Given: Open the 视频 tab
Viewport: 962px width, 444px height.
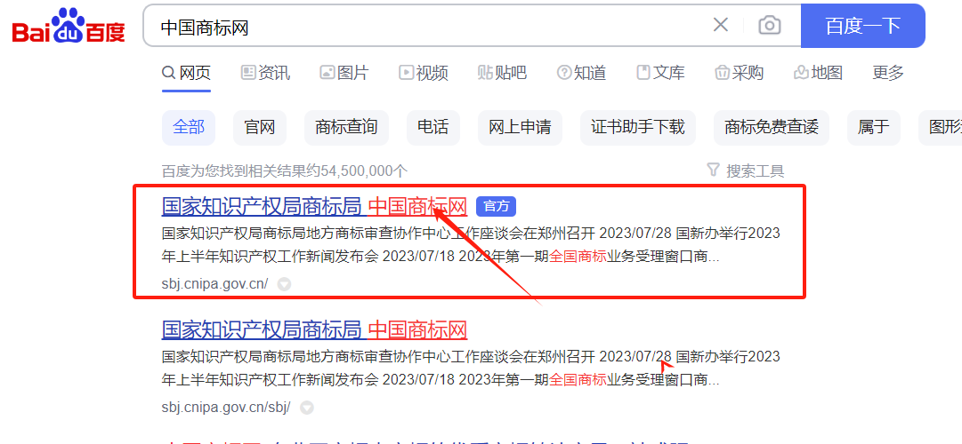Looking at the screenshot, I should point(423,73).
